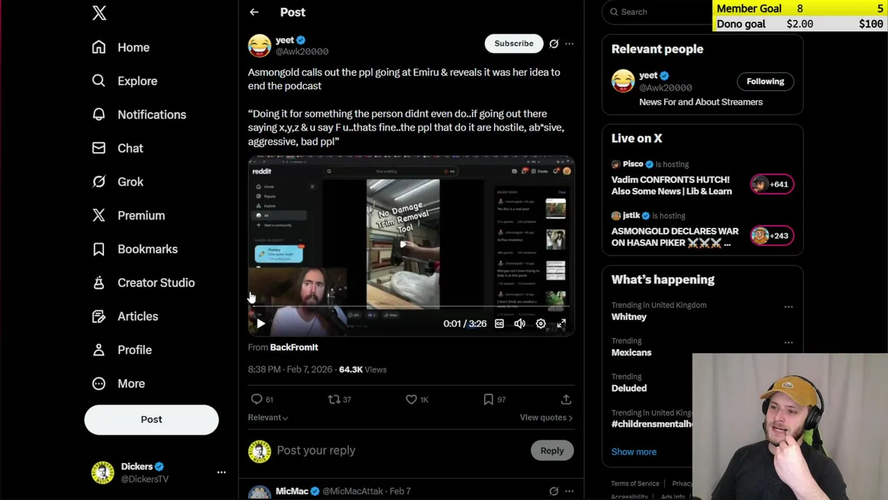Click the post timestamp Feb 7, 2026

tap(290, 369)
